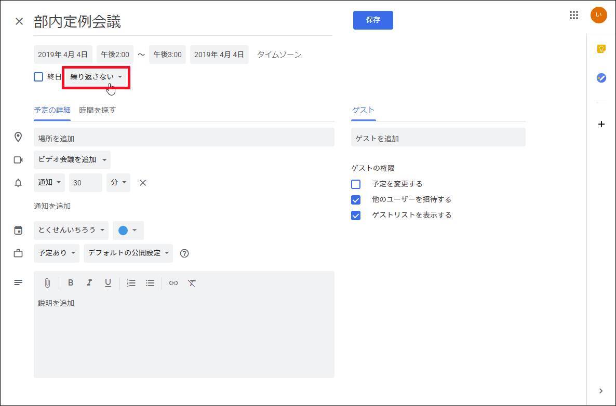This screenshot has width=616, height=406.
Task: Remove the 30 minute notification
Action: [143, 183]
